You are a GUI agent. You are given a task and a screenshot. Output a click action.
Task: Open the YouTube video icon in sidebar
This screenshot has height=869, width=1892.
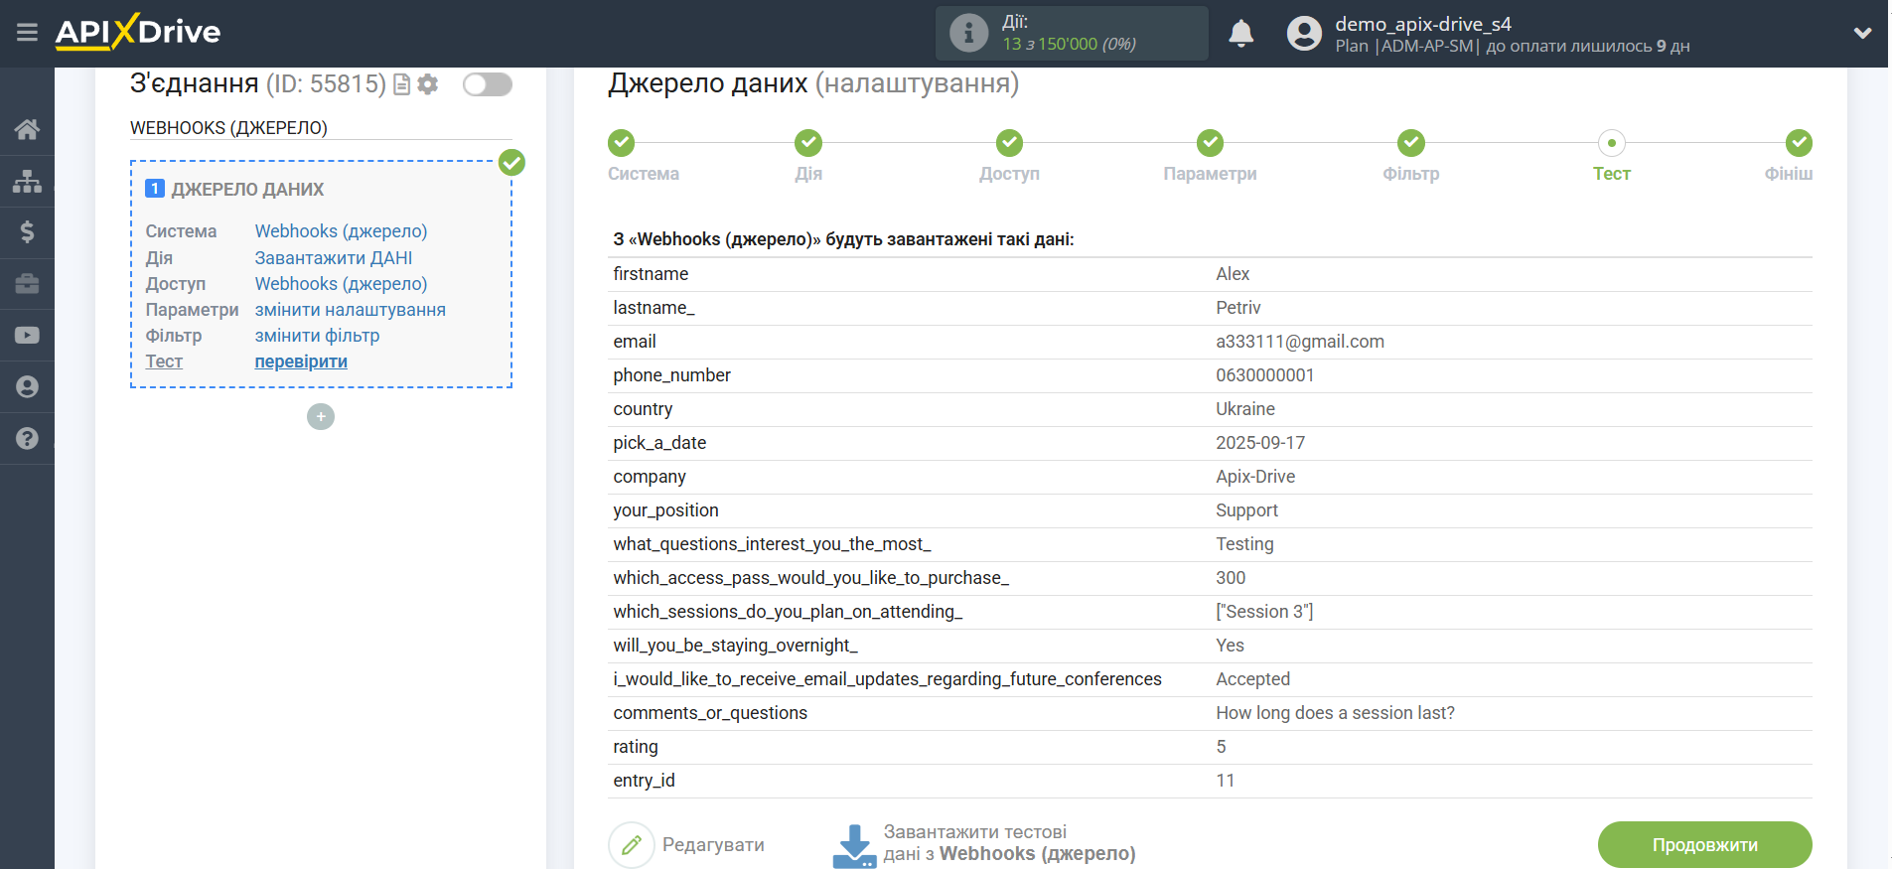27,336
